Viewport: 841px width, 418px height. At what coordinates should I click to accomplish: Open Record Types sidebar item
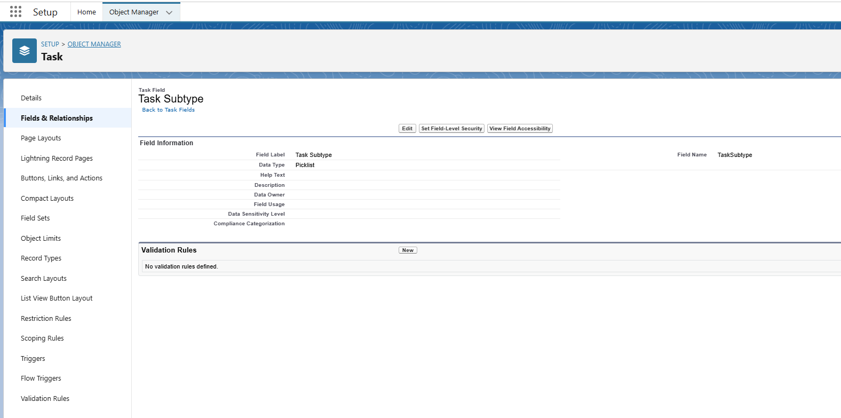(41, 258)
